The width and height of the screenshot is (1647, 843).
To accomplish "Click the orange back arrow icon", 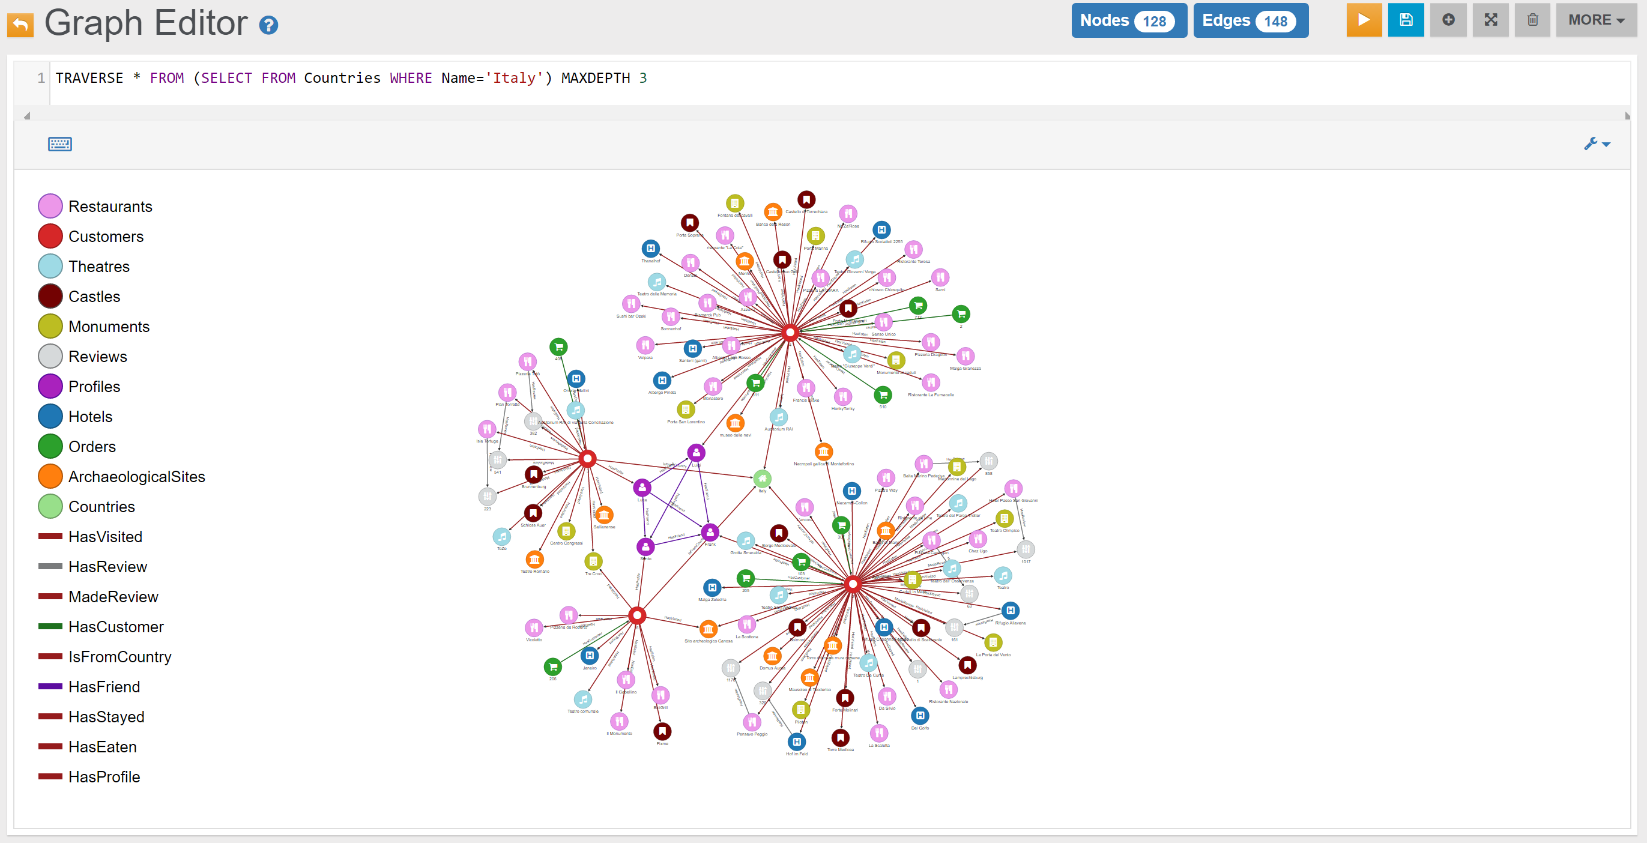I will click(x=20, y=25).
